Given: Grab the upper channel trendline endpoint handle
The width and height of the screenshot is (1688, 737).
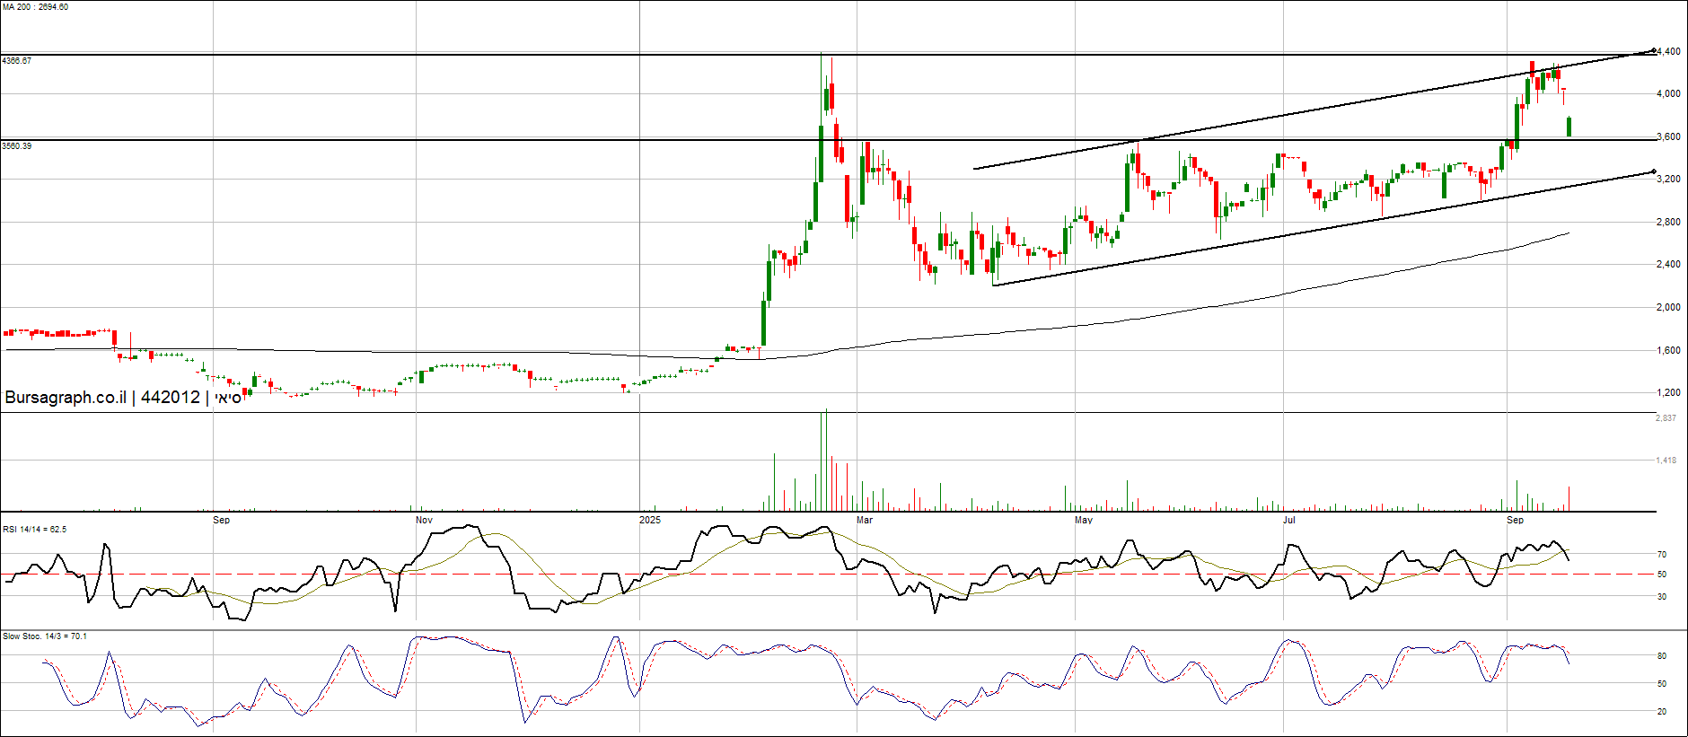Looking at the screenshot, I should coord(1654,51).
